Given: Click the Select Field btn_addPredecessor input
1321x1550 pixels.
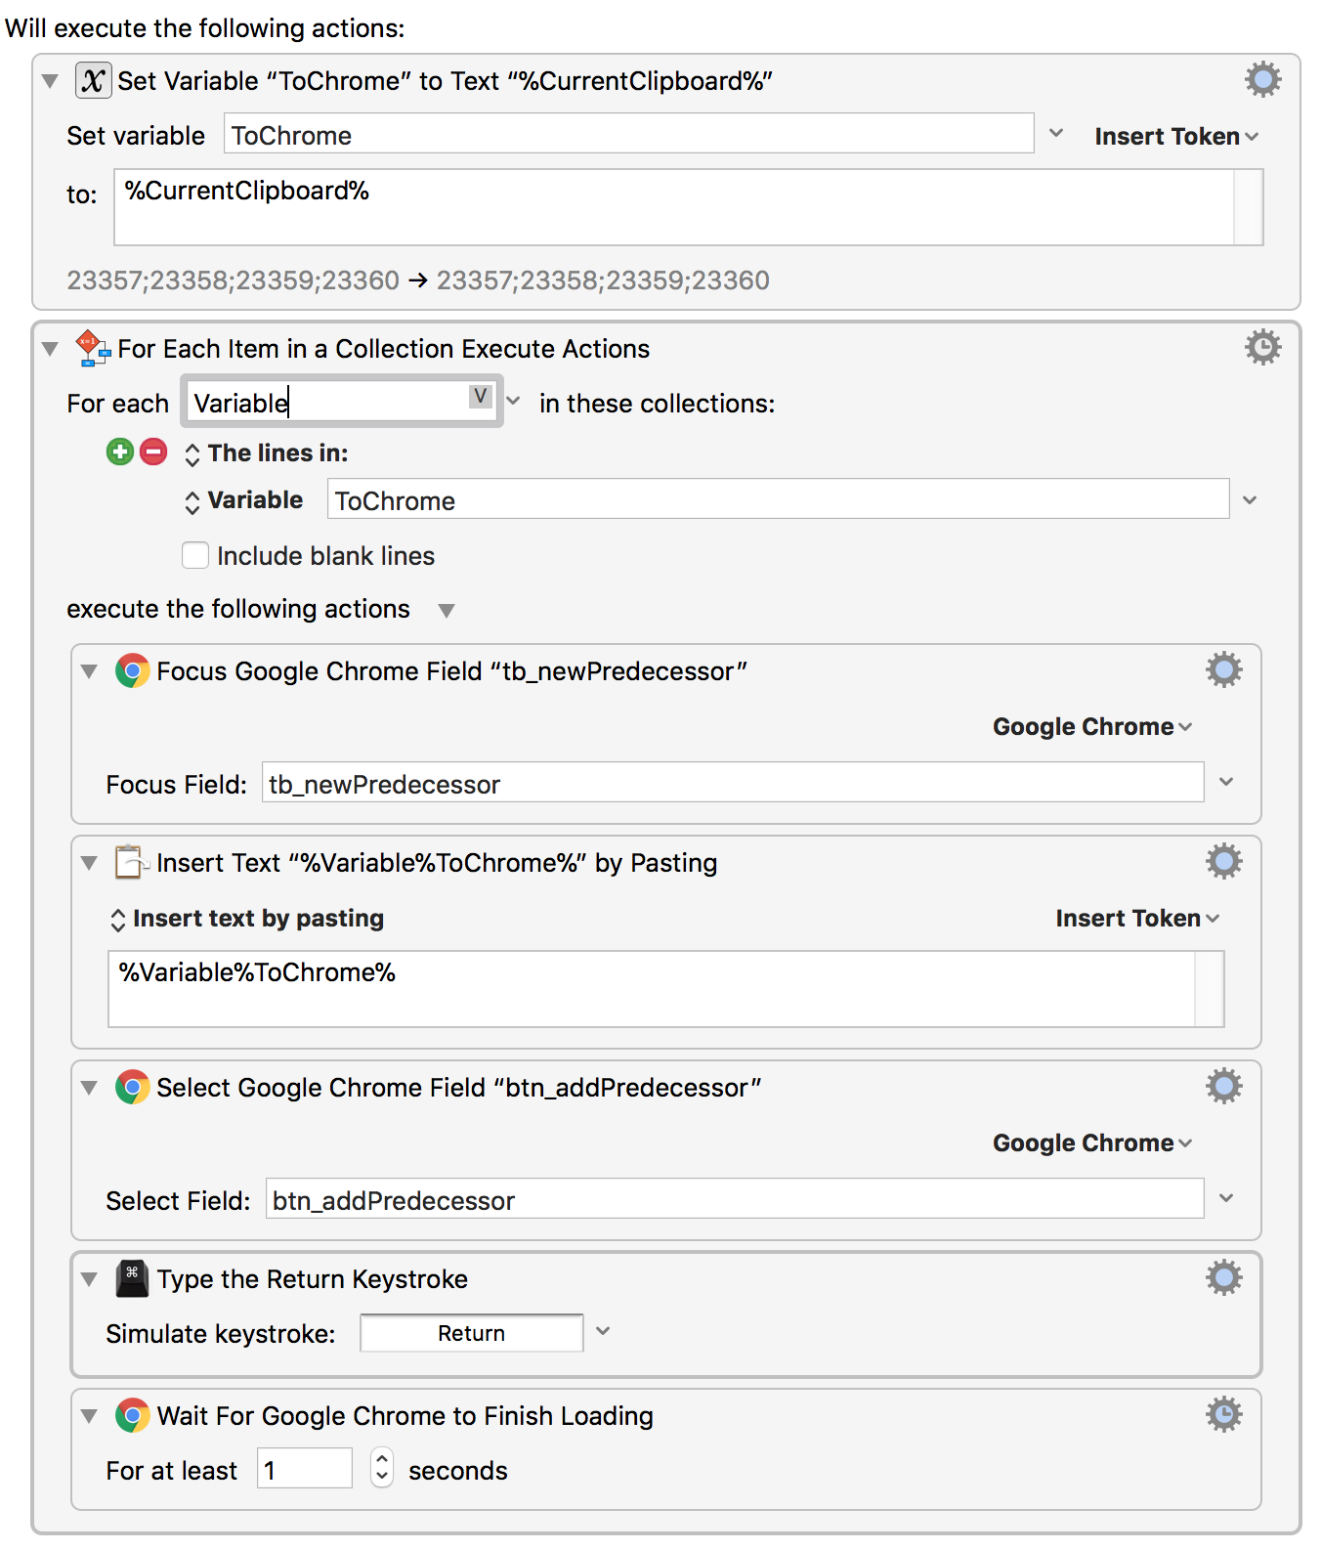Looking at the screenshot, I should (x=735, y=1198).
